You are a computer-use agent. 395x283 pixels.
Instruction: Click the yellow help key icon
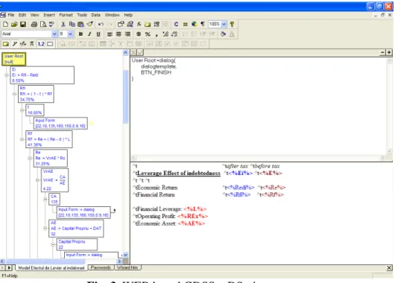tap(232, 24)
